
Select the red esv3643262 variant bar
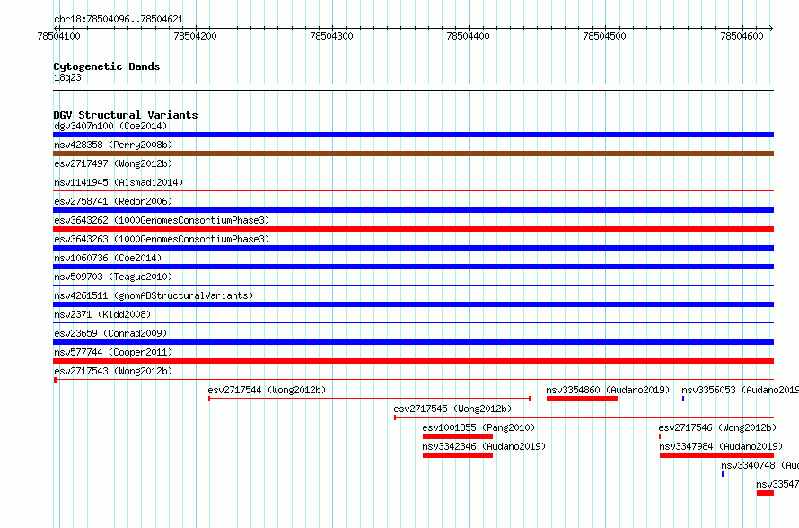click(413, 229)
